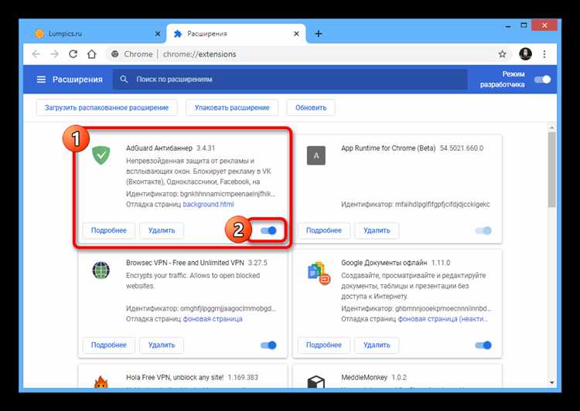The image size is (580, 411).
Task: Click App Runtime version 54.5021.660.0
Action: pyautogui.click(x=461, y=148)
